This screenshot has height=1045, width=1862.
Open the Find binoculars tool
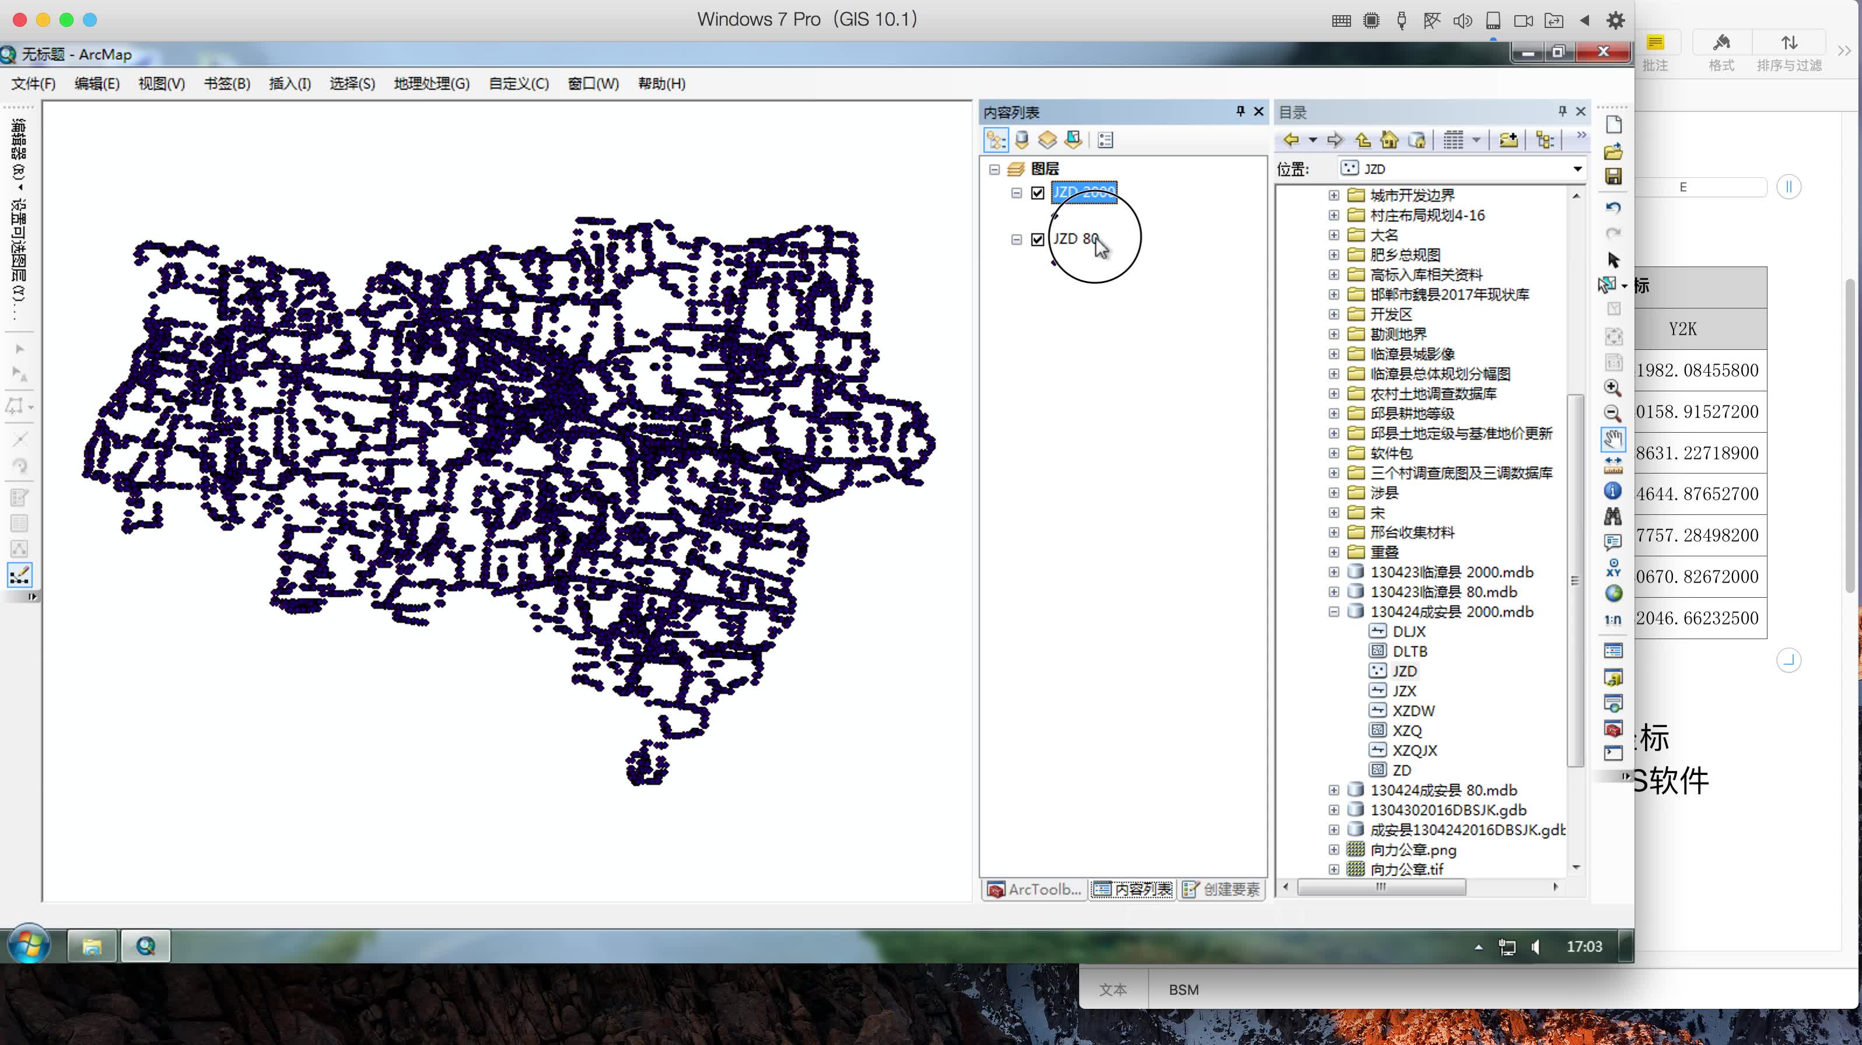[x=1612, y=516]
